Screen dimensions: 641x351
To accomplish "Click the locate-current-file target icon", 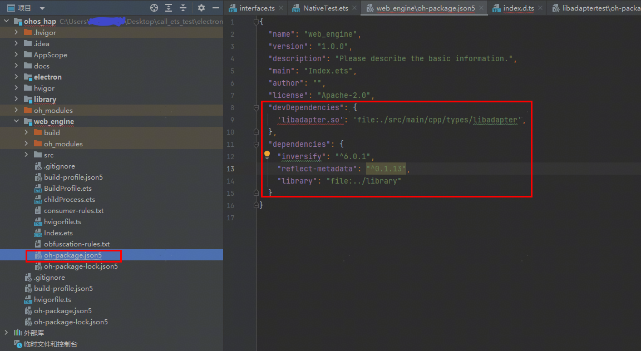I will [x=154, y=8].
